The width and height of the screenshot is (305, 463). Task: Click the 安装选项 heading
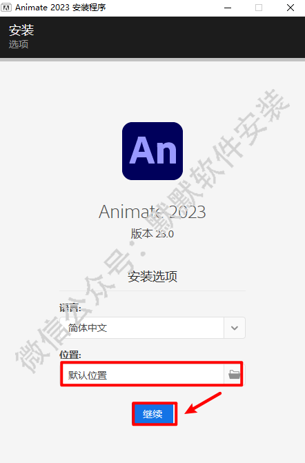click(x=152, y=277)
